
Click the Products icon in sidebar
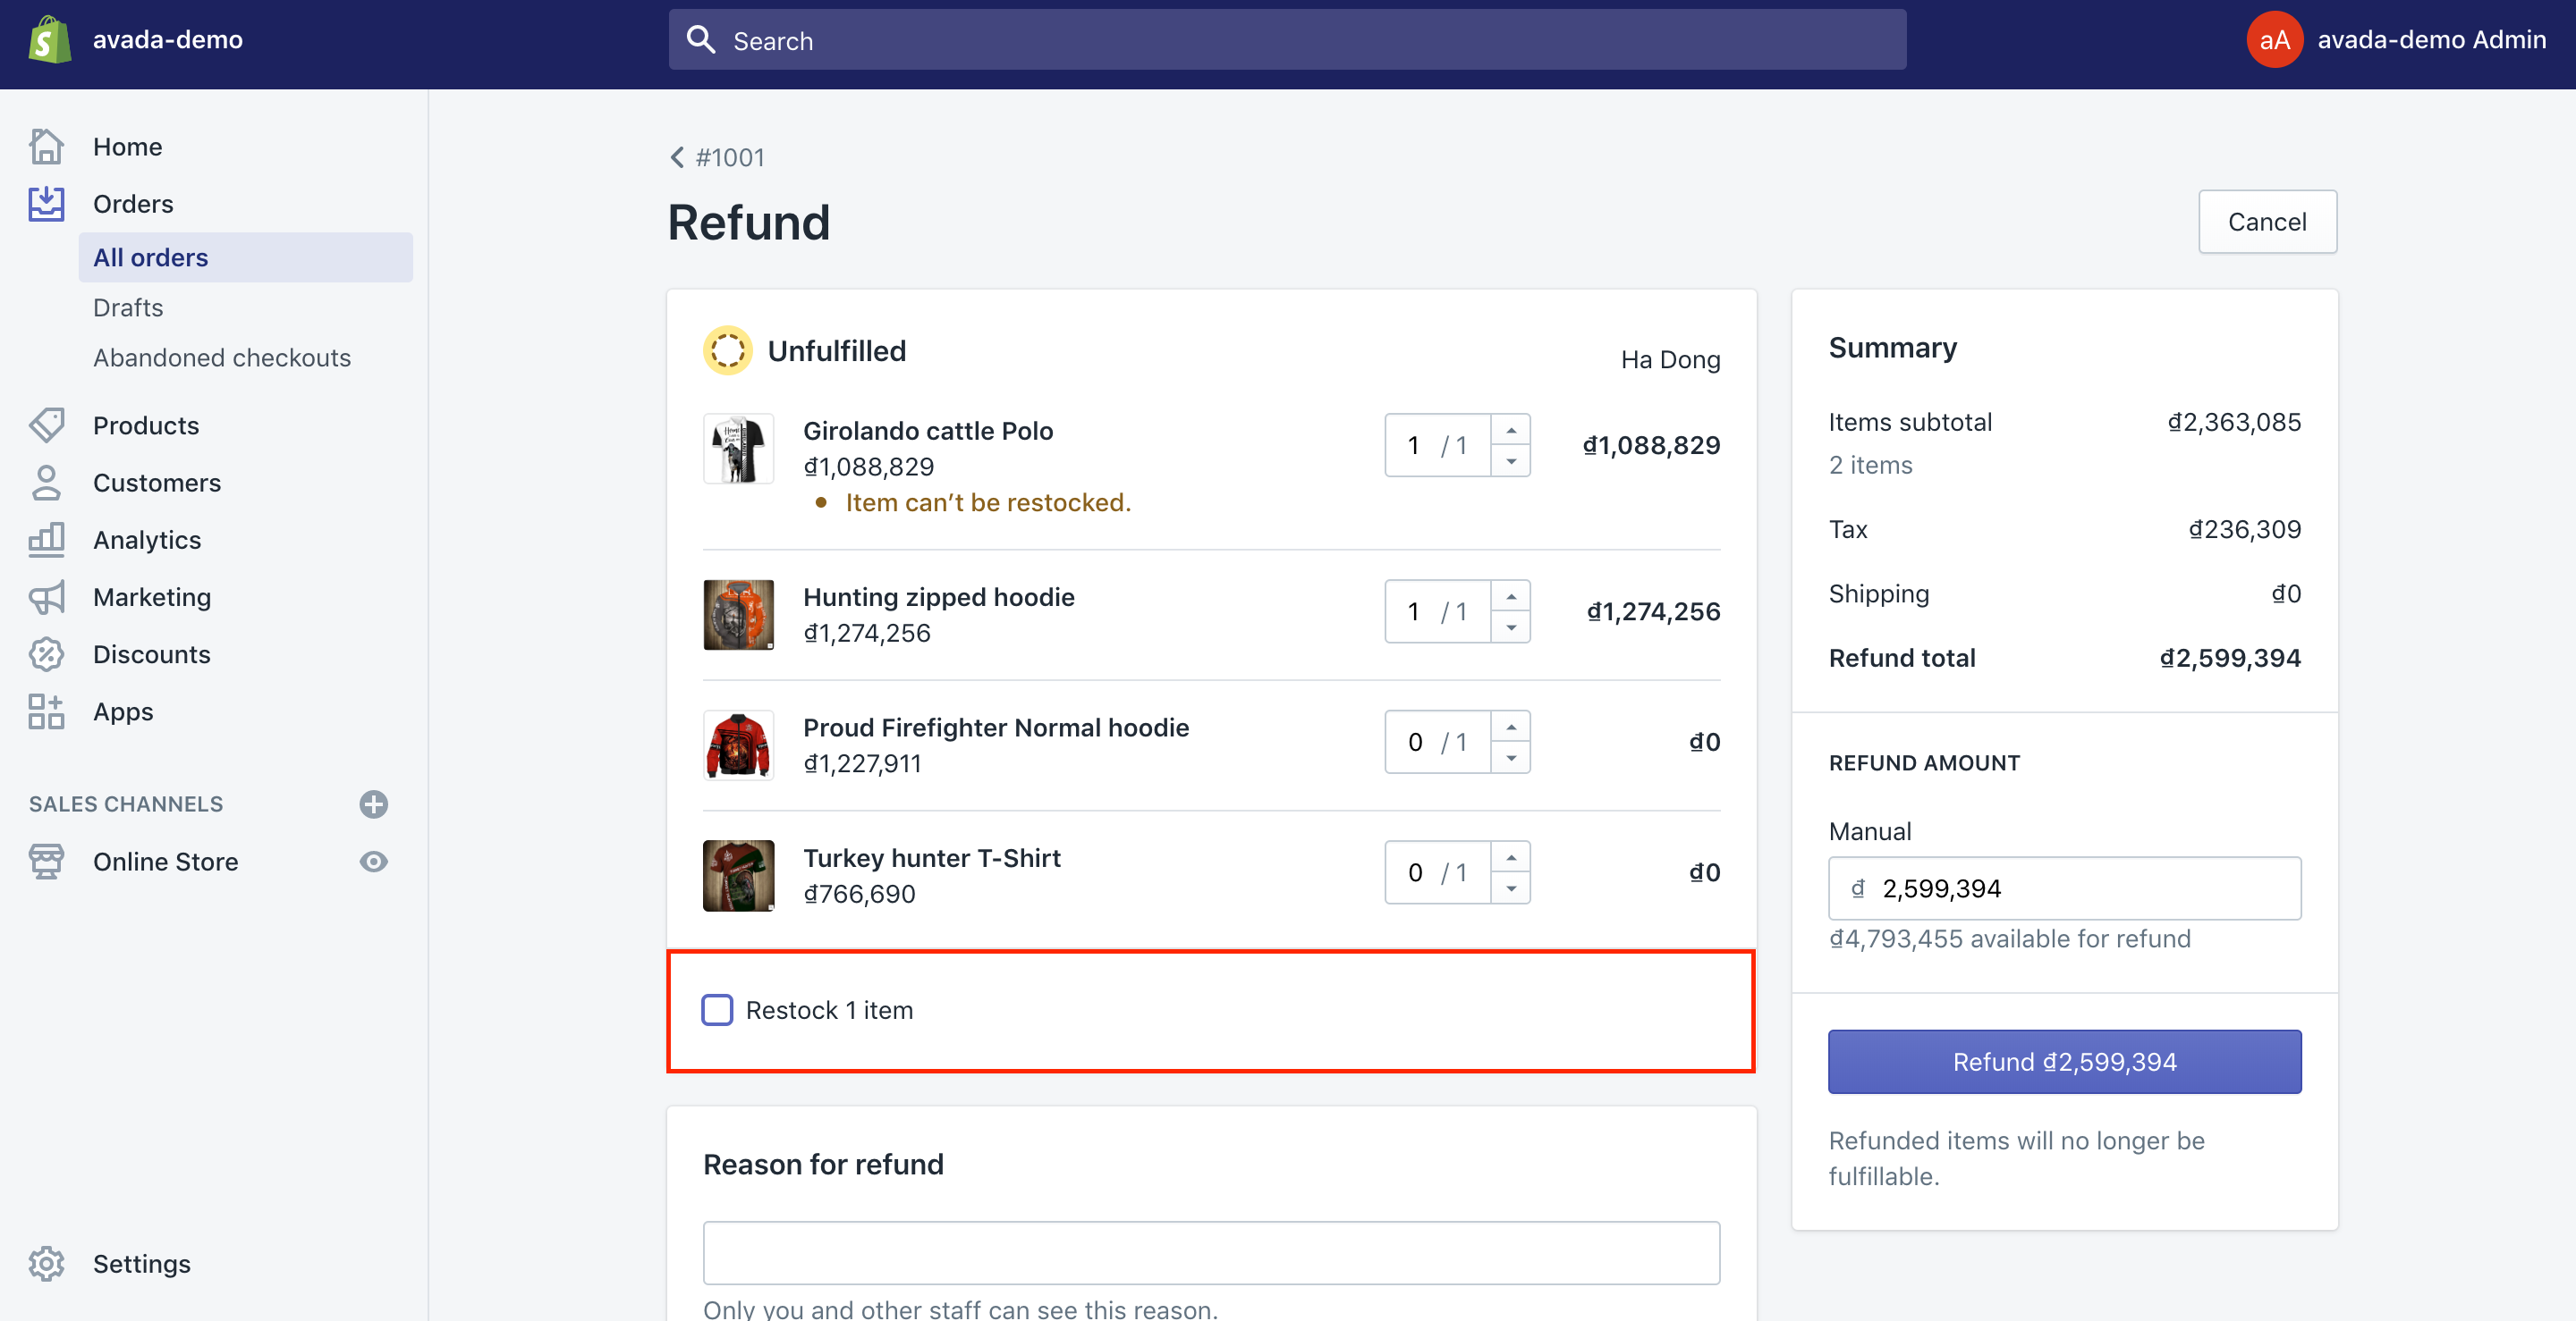point(47,425)
